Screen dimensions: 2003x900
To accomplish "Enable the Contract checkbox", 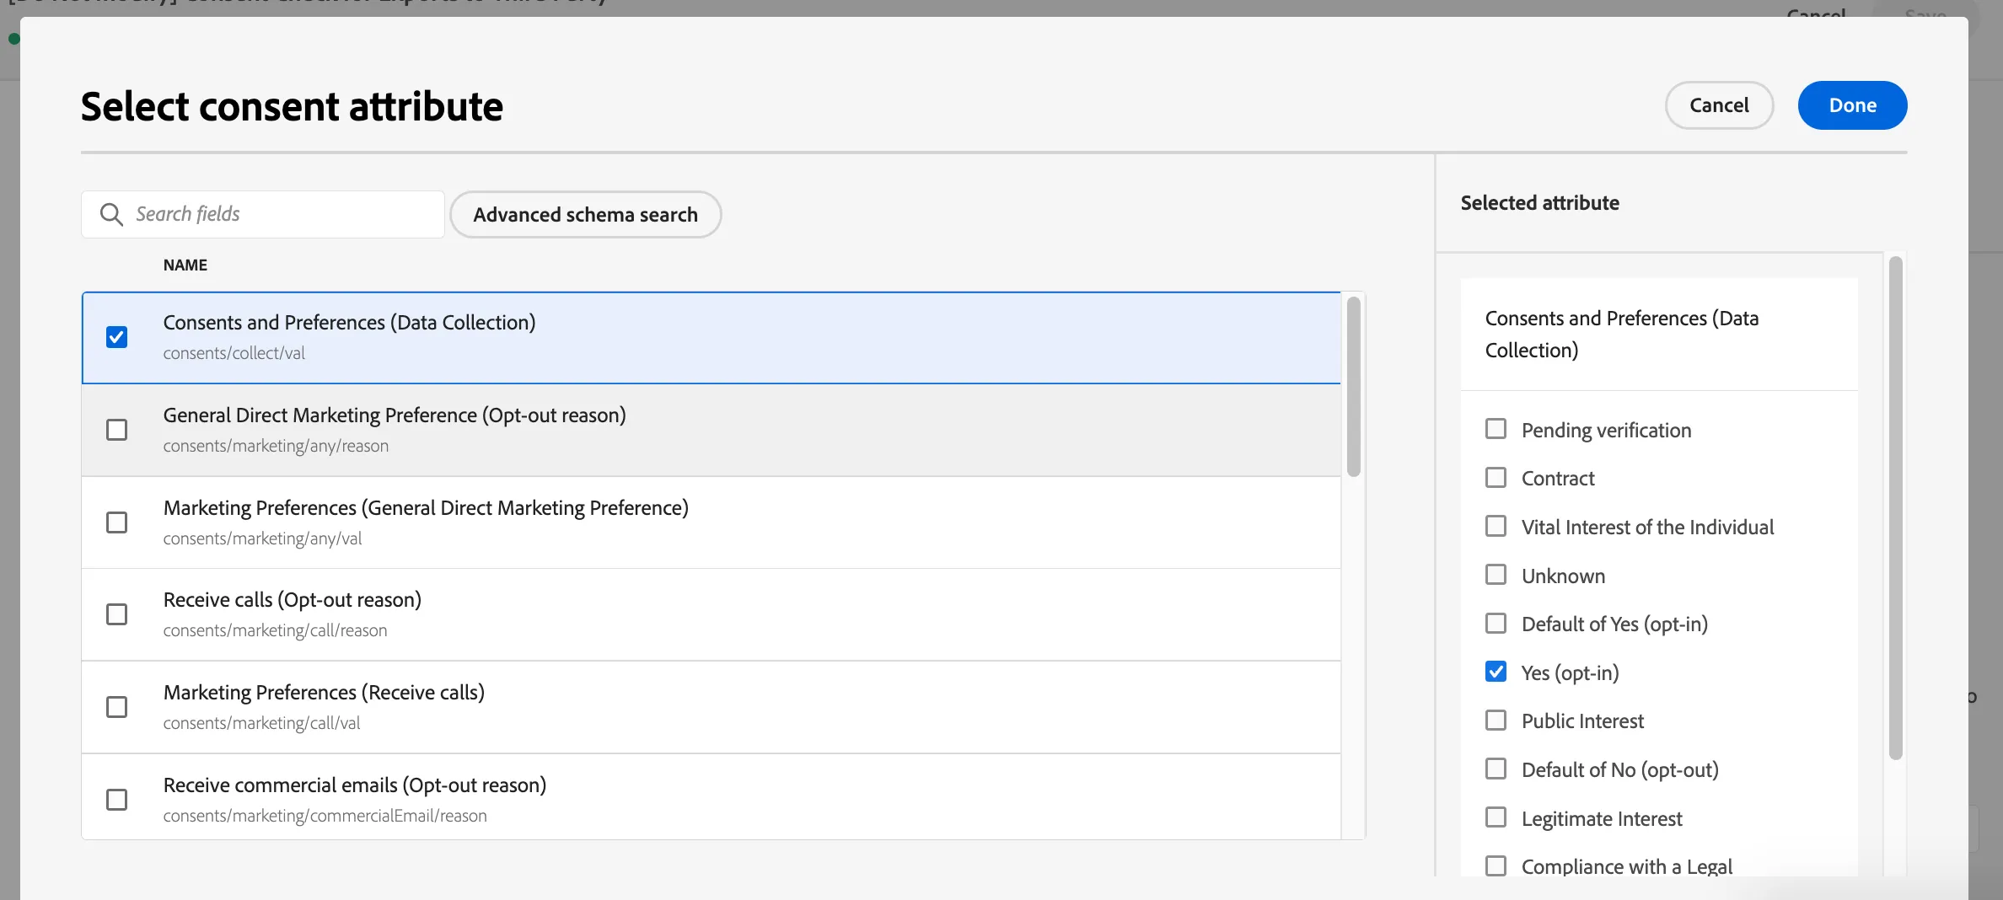I will [1496, 478].
